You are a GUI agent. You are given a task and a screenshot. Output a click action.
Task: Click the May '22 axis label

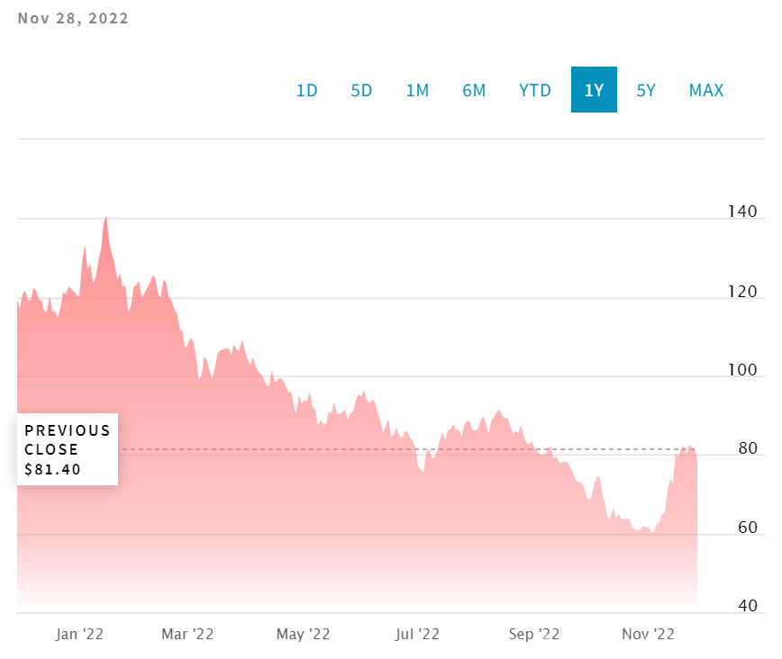304,634
